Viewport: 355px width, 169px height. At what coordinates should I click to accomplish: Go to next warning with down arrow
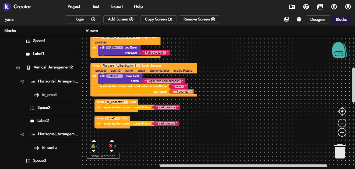point(93,151)
